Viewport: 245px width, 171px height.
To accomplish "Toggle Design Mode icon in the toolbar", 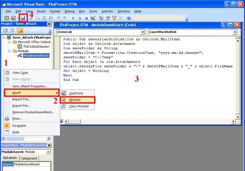I will [x=93, y=18].
